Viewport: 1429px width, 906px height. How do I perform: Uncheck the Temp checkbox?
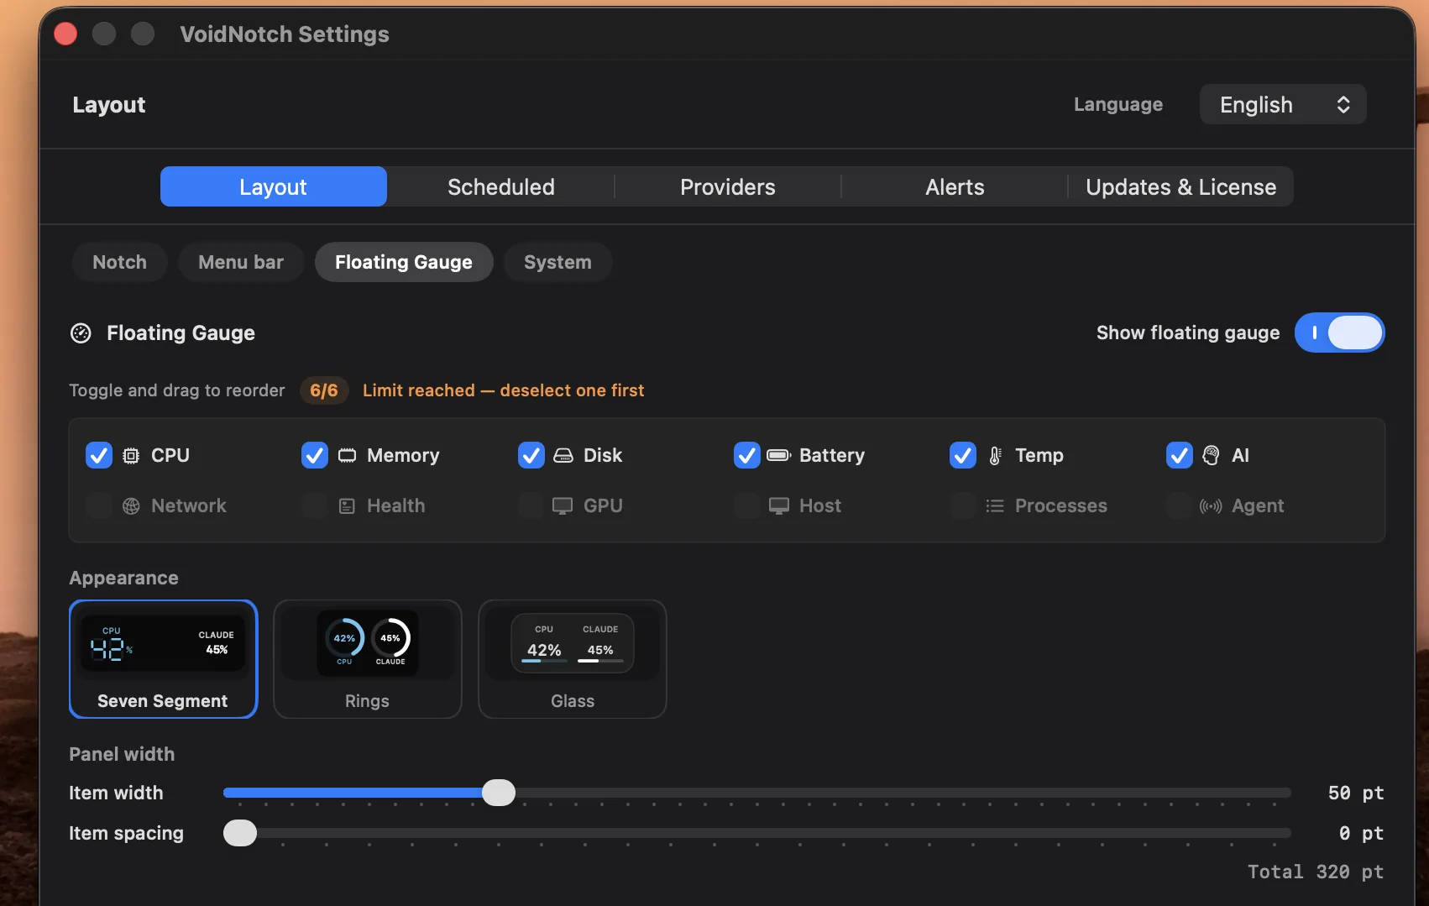963,455
